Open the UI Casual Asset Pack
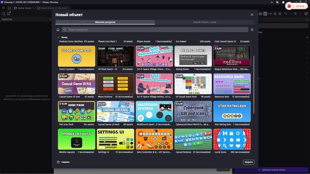The width and height of the screenshot is (310, 174). tap(193, 84)
